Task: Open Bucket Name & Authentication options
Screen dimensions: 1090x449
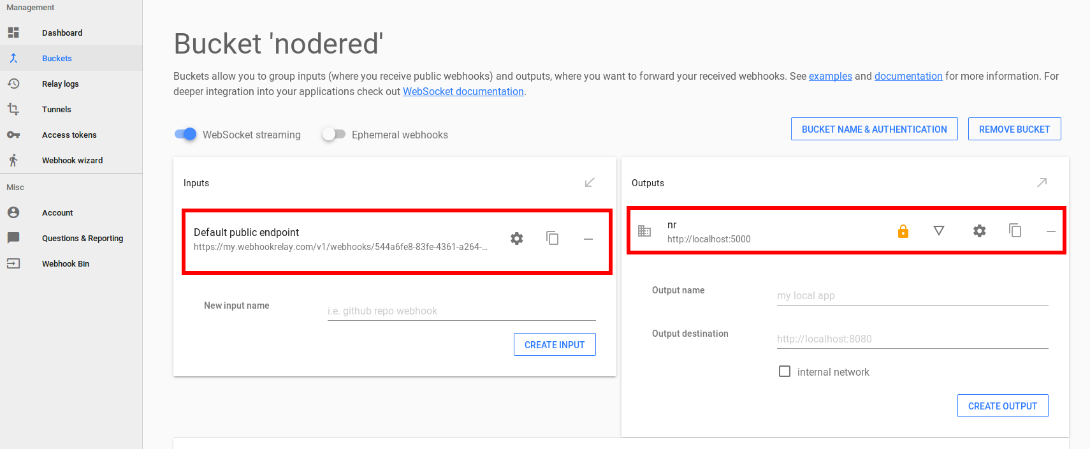Action: [874, 129]
